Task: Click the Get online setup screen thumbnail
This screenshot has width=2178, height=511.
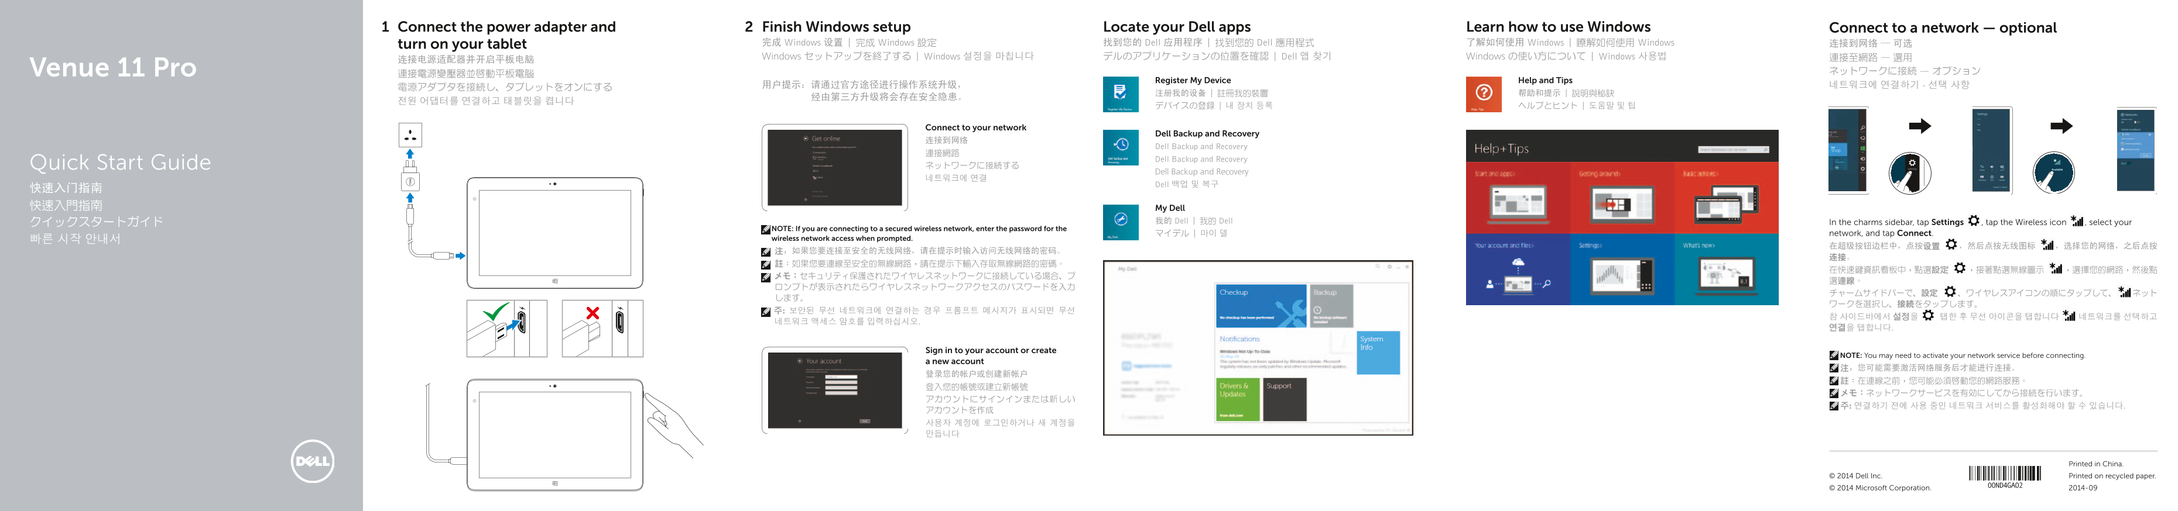Action: click(x=834, y=168)
